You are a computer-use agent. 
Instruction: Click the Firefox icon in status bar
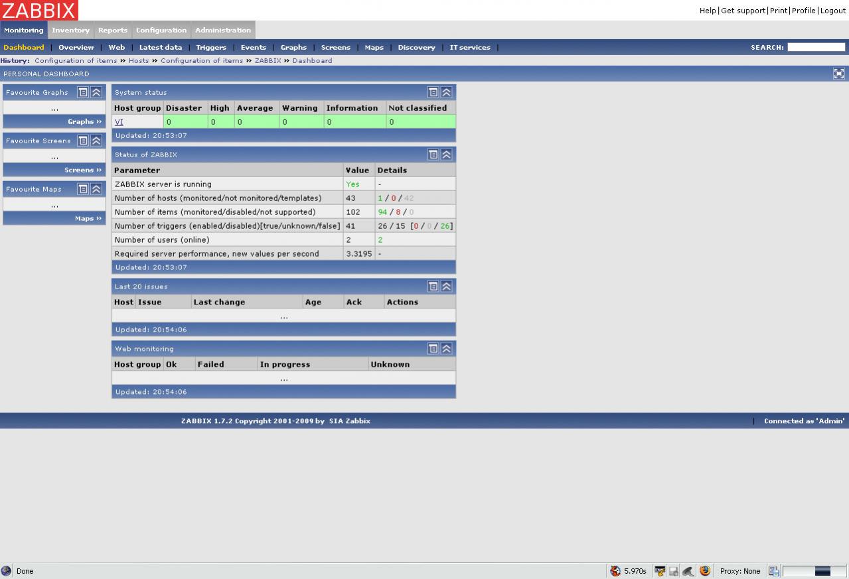point(705,571)
